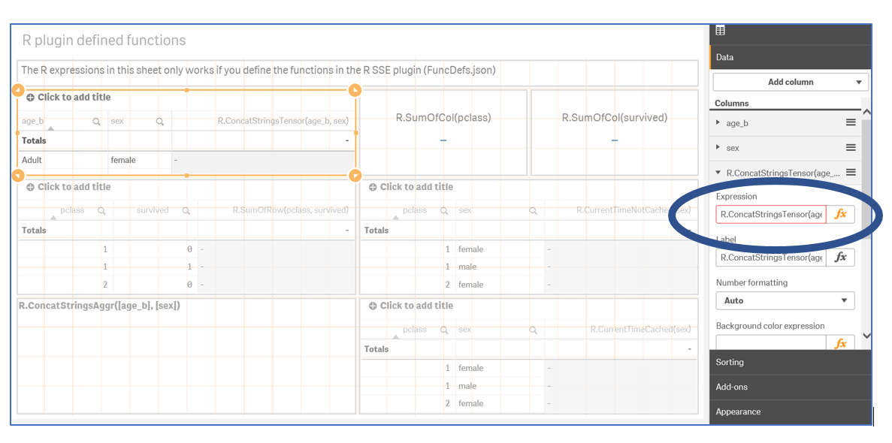Image resolution: width=892 pixels, height=443 pixels.
Task: Search the age_b column in the selected table
Action: (x=97, y=121)
